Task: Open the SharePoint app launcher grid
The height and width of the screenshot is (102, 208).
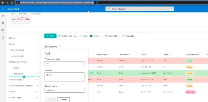Action: [x=3, y=9]
